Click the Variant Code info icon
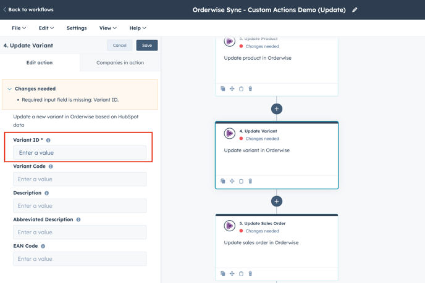This screenshot has height=283, width=425. 51,166
